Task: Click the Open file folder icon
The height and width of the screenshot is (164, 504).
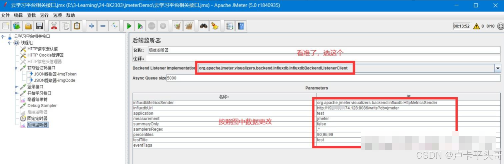Action: click(x=28, y=26)
